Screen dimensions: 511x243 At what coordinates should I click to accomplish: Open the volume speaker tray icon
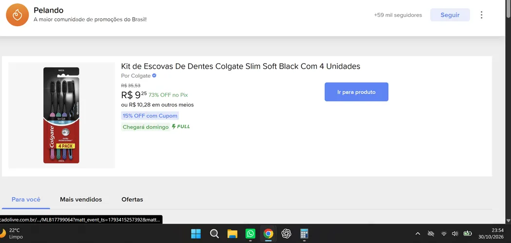pos(455,234)
